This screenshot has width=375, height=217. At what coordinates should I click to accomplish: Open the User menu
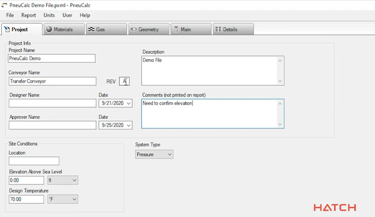[x=67, y=15]
